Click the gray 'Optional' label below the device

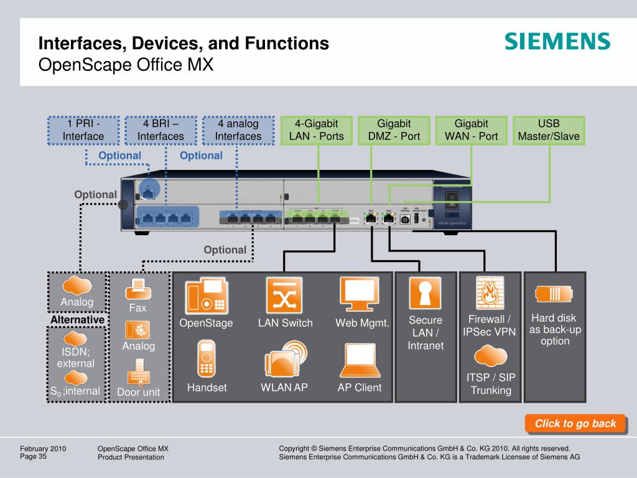[225, 250]
